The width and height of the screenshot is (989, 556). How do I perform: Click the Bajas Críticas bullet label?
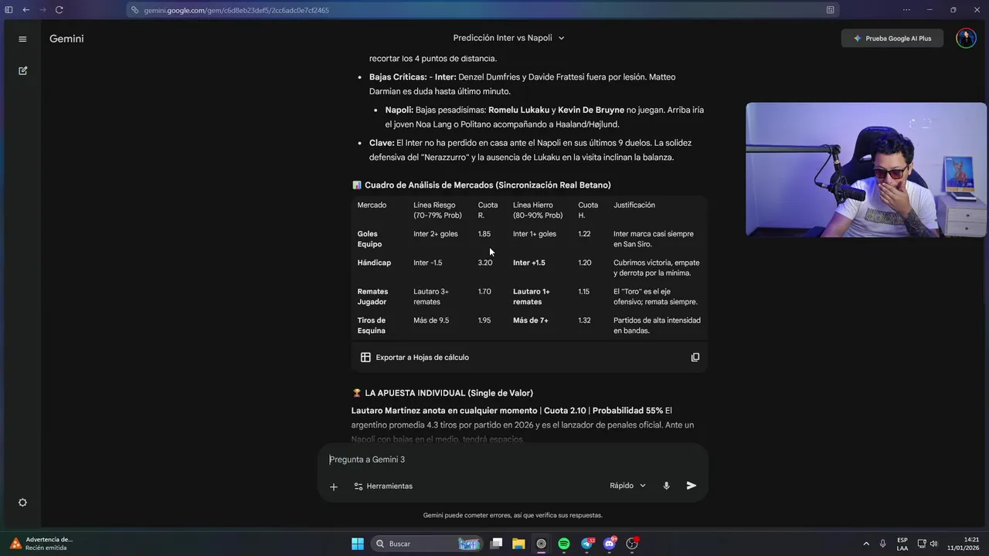pyautogui.click(x=398, y=77)
